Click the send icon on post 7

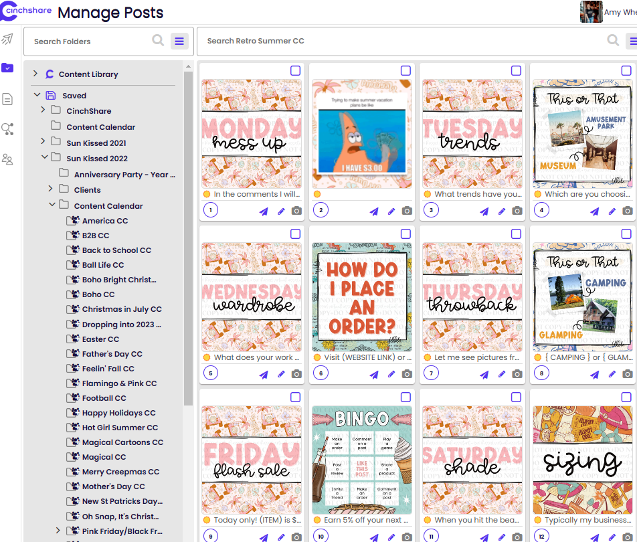pyautogui.click(x=484, y=375)
